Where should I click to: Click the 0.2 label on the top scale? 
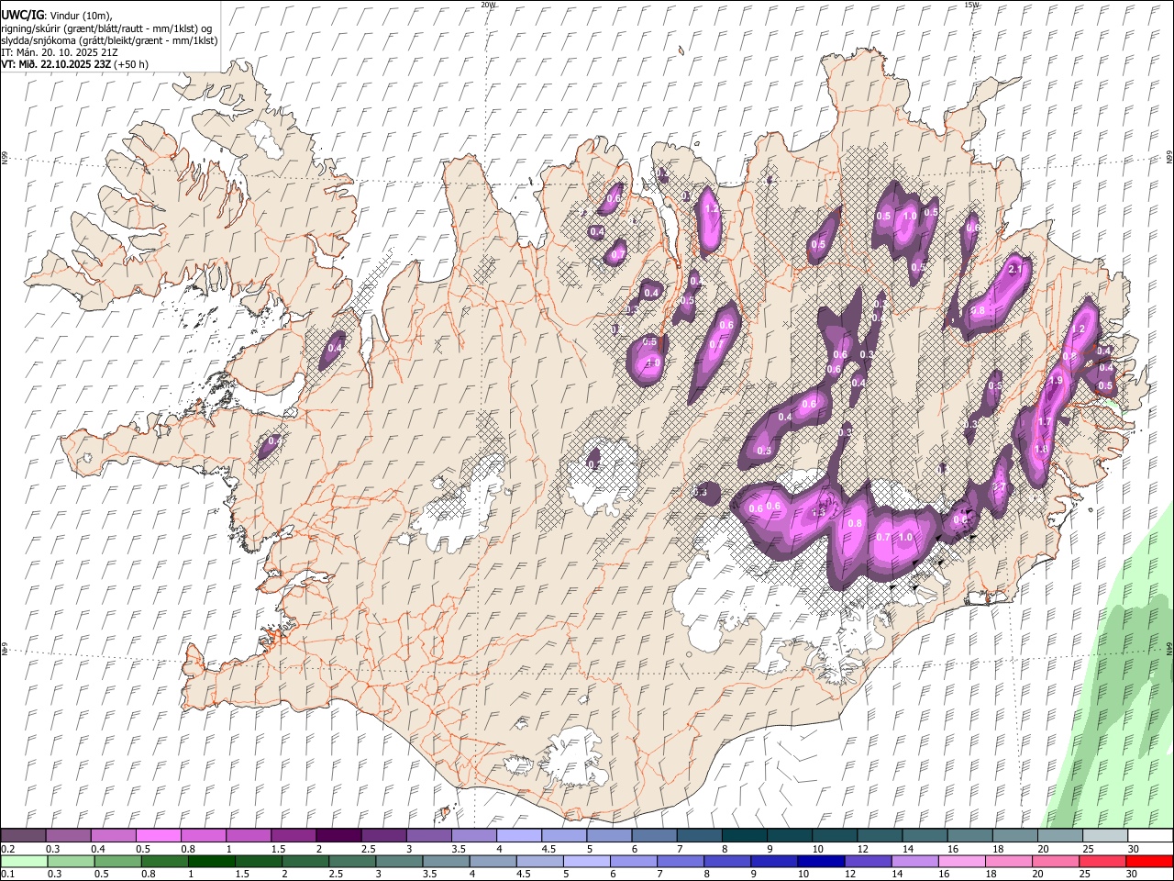[7, 849]
